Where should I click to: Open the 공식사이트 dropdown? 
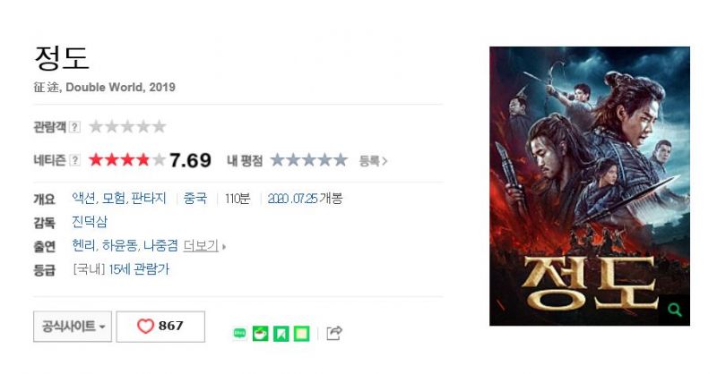coord(73,326)
